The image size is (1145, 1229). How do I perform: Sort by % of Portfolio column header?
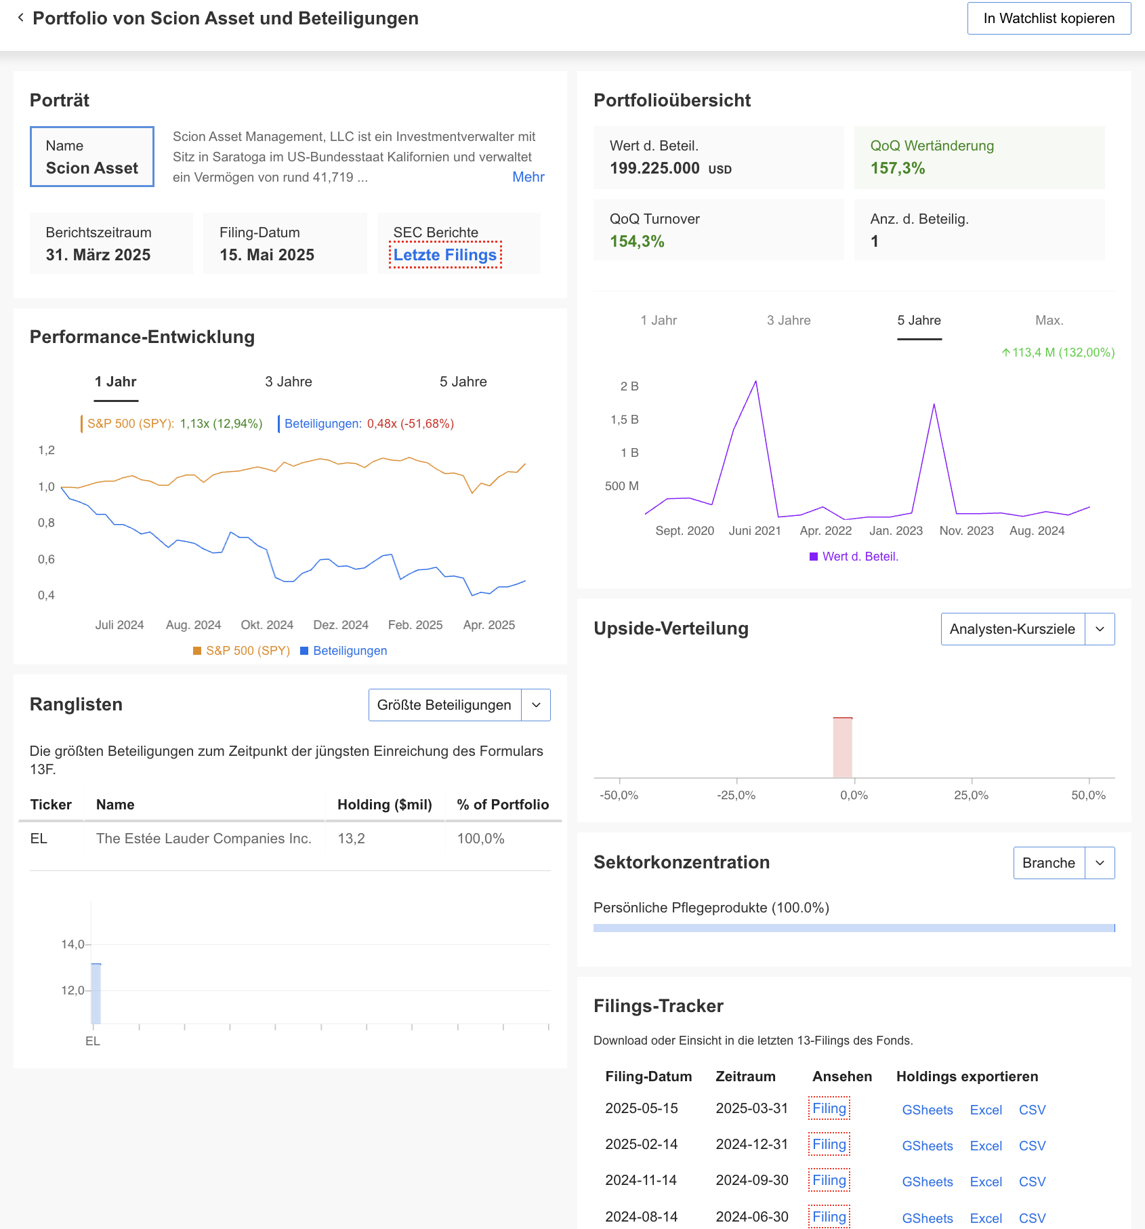(x=503, y=805)
